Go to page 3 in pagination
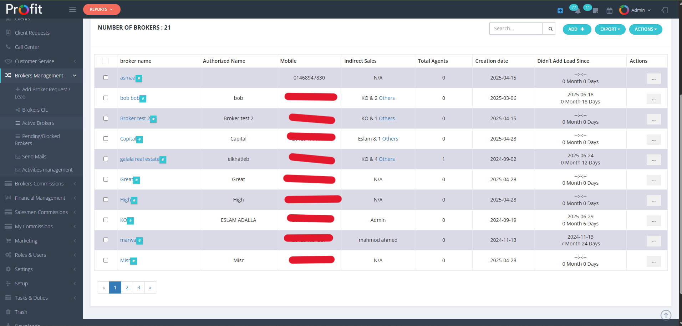 pos(138,287)
